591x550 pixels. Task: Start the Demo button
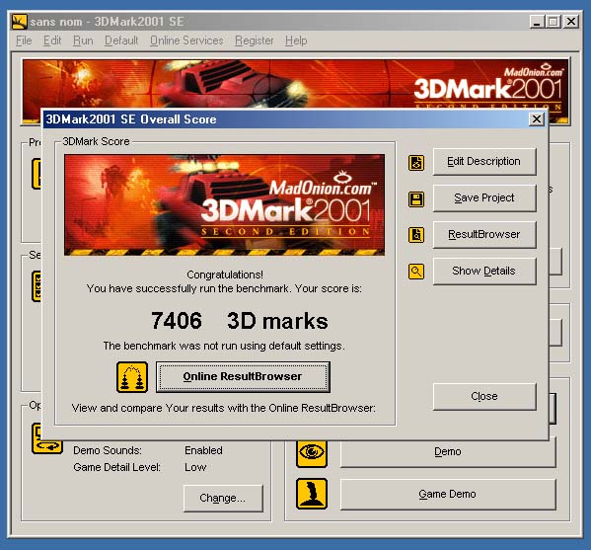click(x=448, y=452)
